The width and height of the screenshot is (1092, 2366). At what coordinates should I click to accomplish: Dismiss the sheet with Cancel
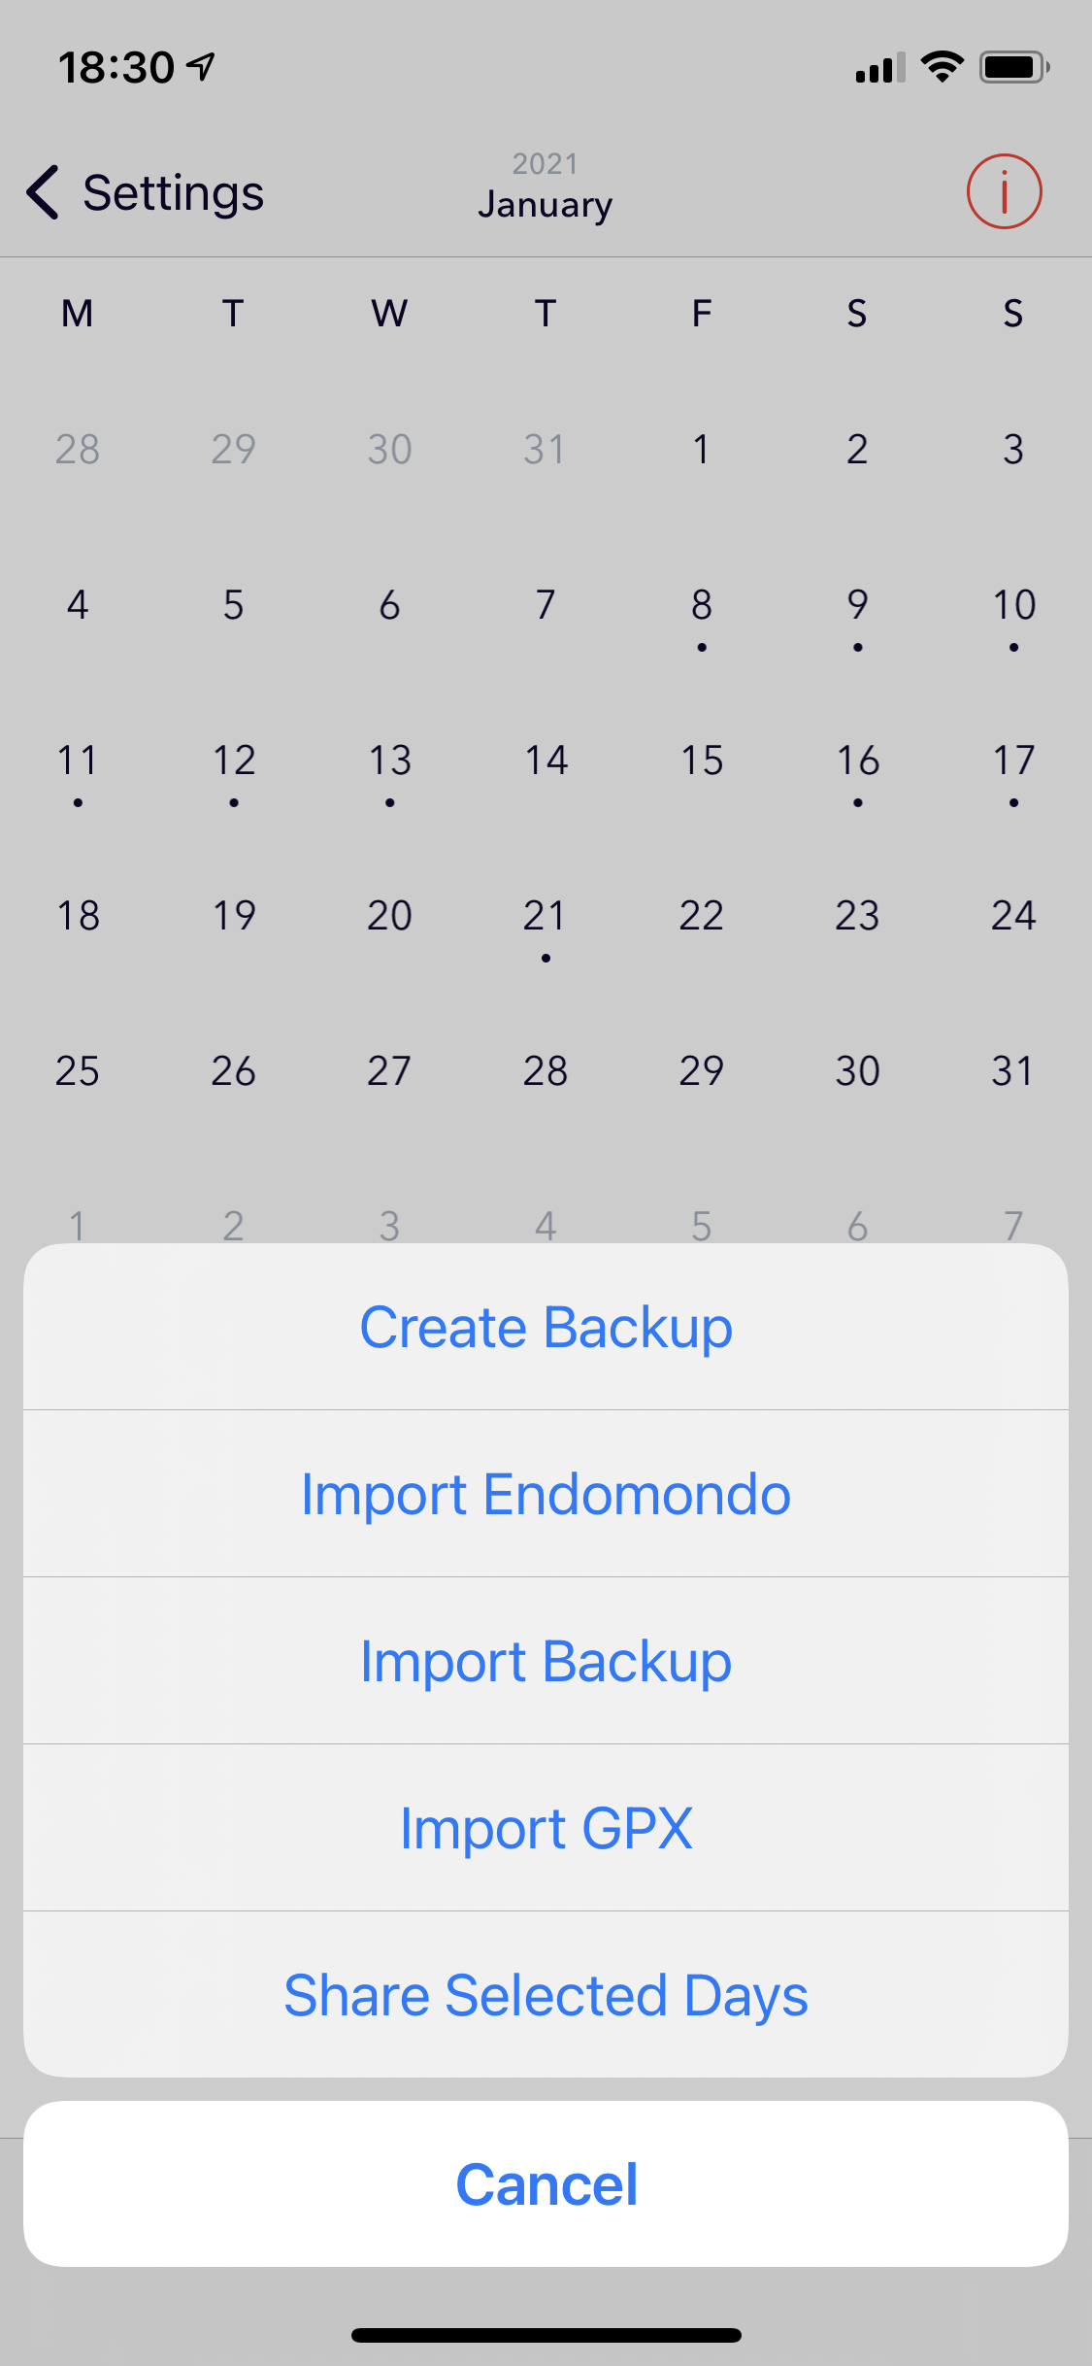[546, 2184]
